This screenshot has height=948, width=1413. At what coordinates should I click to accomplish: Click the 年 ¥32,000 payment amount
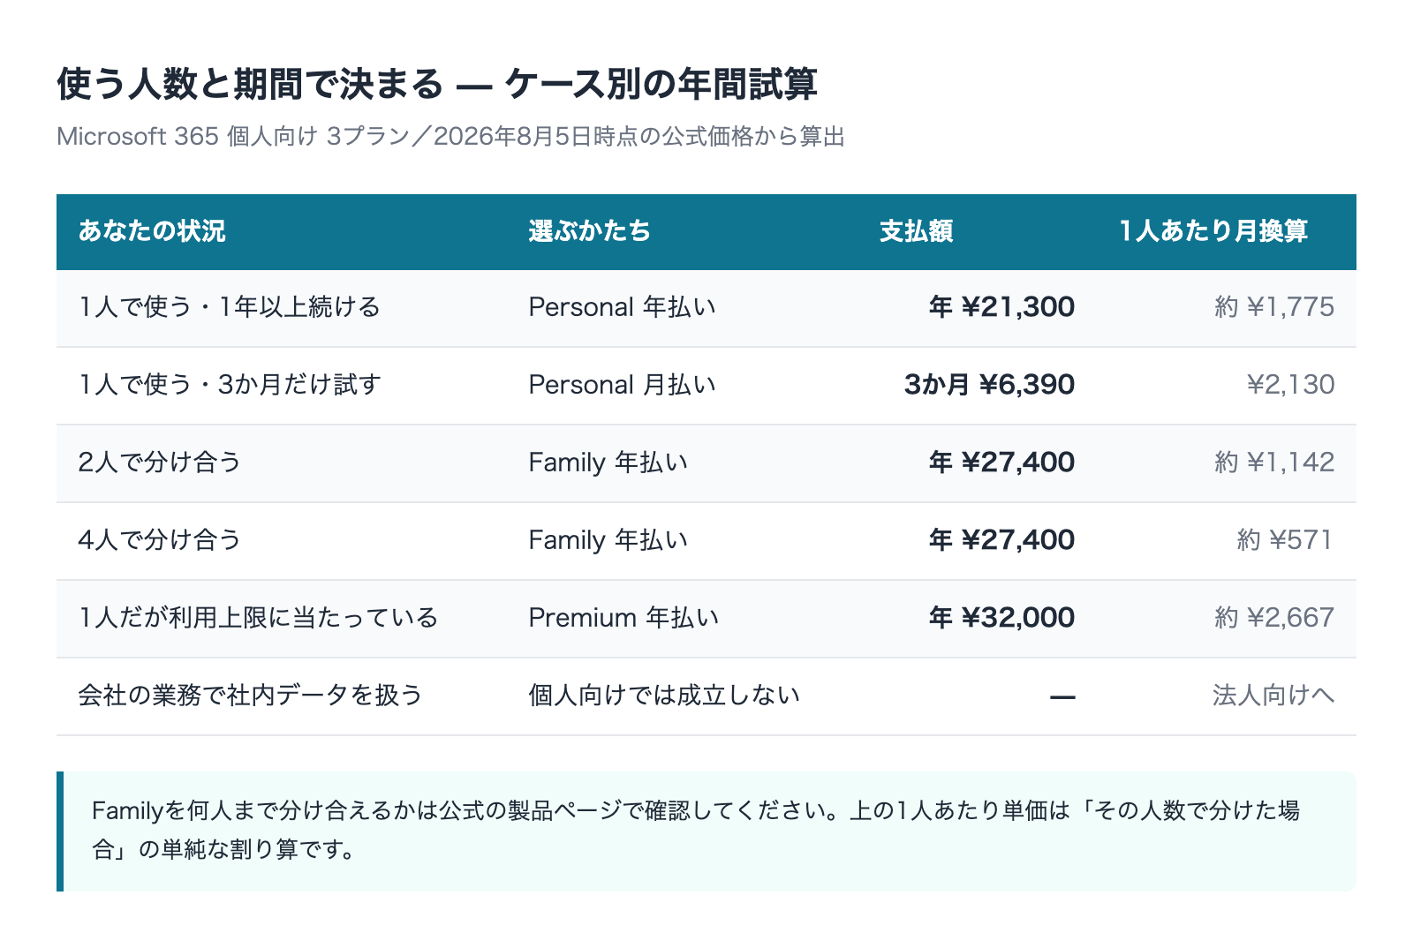point(1001,618)
